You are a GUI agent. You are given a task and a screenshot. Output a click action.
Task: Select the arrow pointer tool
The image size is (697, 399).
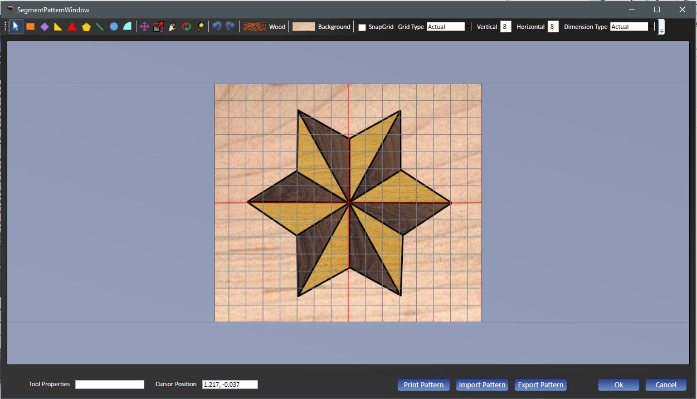pos(16,27)
